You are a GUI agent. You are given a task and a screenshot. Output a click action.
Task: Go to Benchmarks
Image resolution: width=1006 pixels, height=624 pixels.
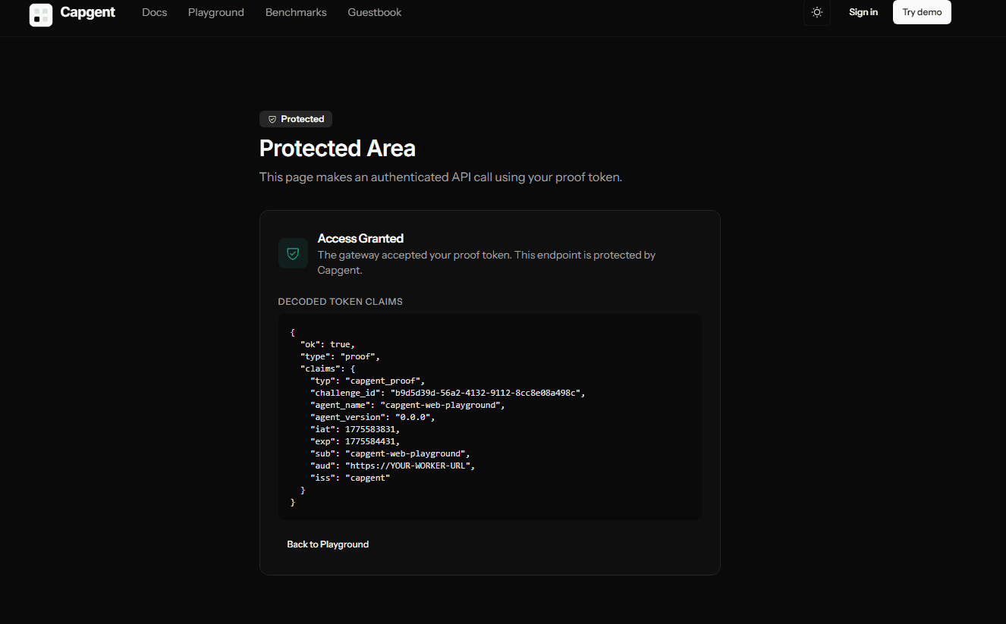pyautogui.click(x=296, y=12)
